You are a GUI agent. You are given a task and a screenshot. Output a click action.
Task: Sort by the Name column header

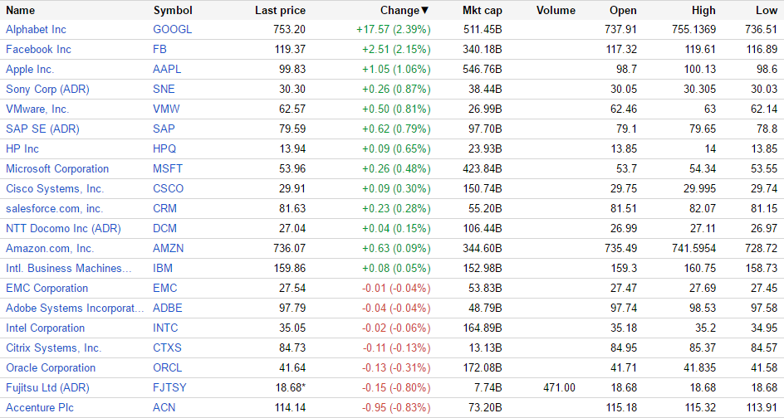click(x=21, y=11)
